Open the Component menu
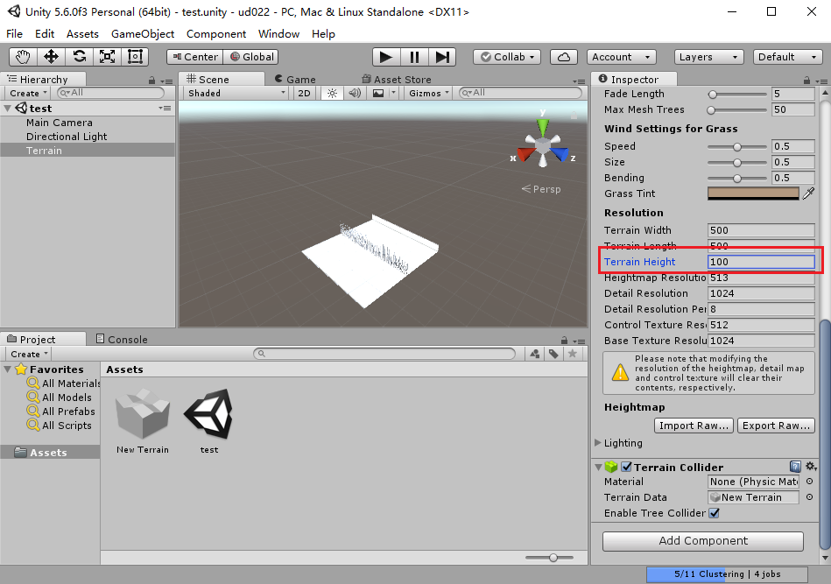Screen dimensions: 831x584 click(216, 34)
